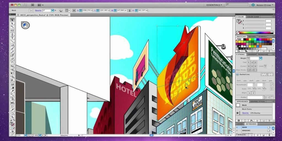Open Adobe Bridge from the top bar
This screenshot has width=282, height=141.
click(x=32, y=5)
